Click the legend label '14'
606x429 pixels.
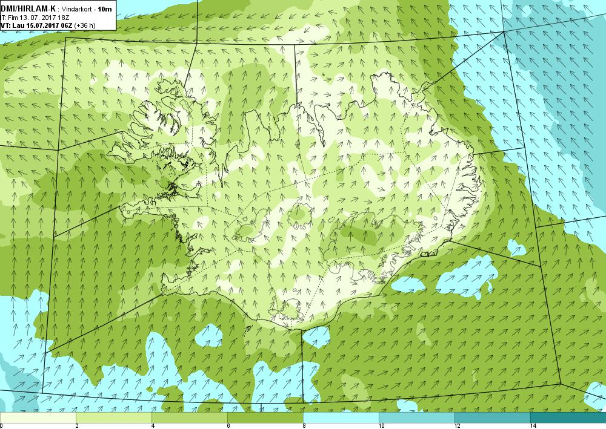coord(533,426)
